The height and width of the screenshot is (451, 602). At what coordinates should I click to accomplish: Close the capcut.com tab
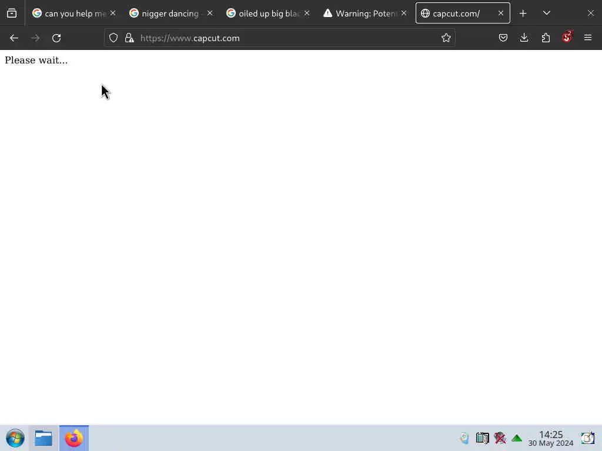point(501,14)
